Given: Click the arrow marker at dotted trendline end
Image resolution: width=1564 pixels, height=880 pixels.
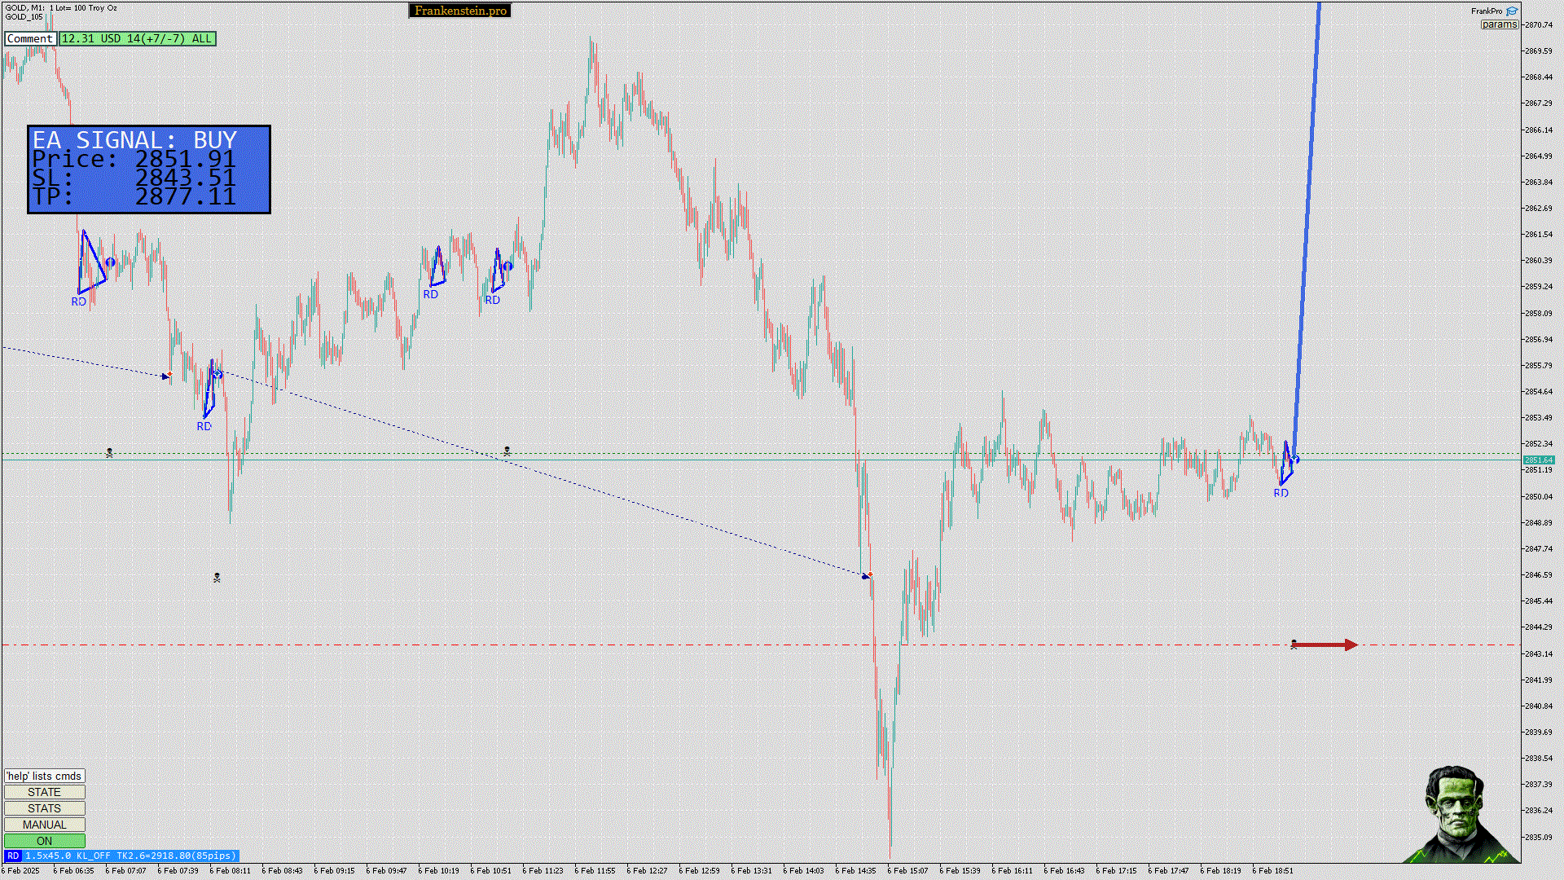Looking at the screenshot, I should [x=867, y=576].
